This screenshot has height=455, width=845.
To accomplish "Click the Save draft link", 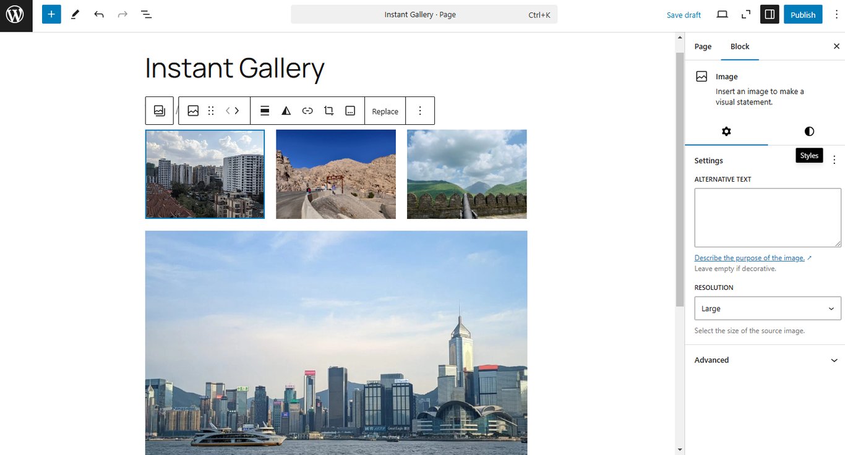I will [x=683, y=14].
